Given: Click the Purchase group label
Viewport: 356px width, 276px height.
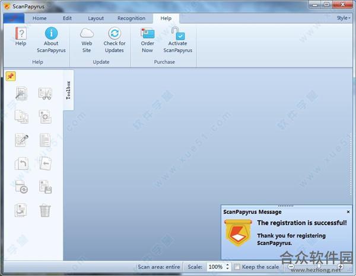Looking at the screenshot, I should (x=164, y=62).
